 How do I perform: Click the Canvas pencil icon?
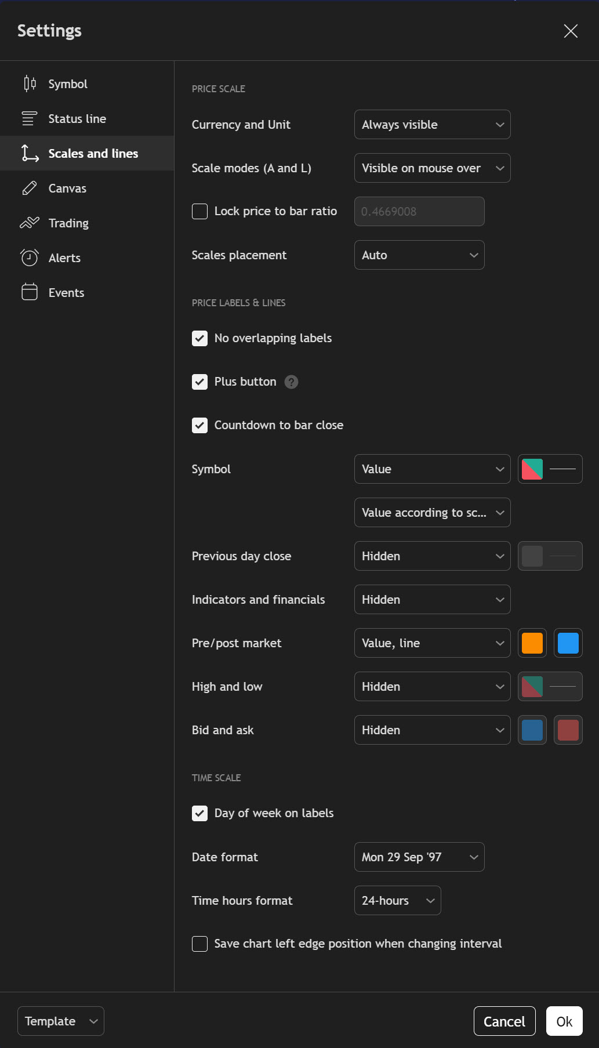(x=30, y=188)
